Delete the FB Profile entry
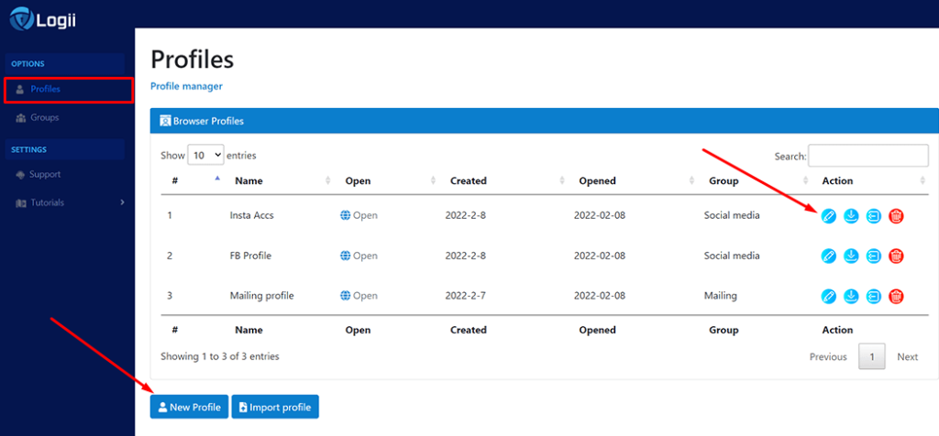Screen dimensions: 939x436 point(896,256)
